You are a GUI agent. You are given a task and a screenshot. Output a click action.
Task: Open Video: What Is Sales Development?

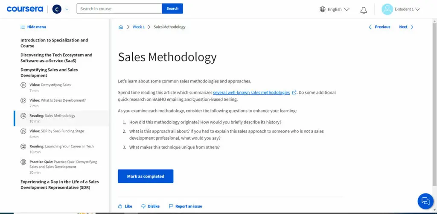(x=58, y=100)
